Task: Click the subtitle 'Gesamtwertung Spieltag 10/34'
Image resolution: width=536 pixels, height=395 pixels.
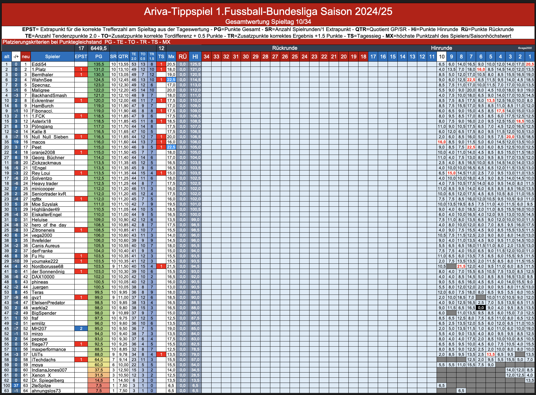Action: [268, 22]
